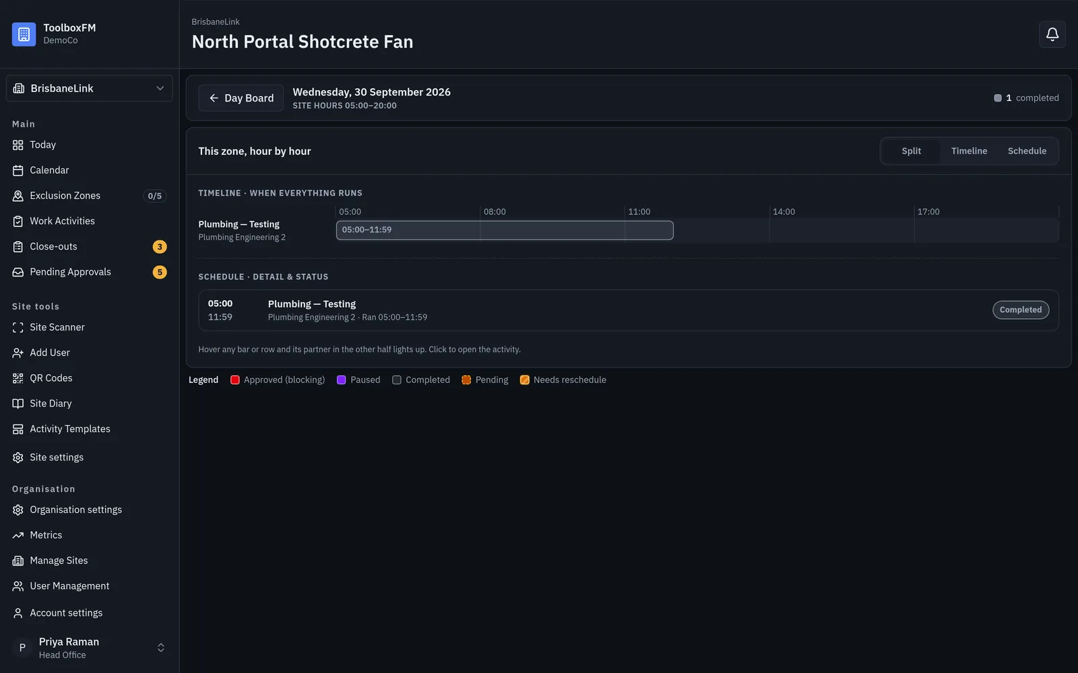Click the Manage Sites building icon
1078x673 pixels.
(x=18, y=561)
